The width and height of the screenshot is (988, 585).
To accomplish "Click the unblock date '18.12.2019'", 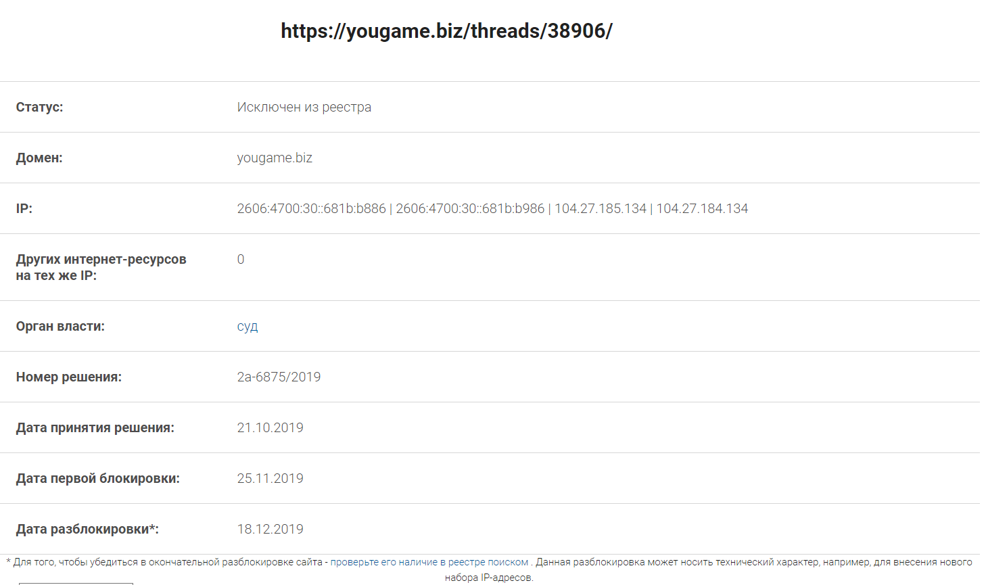I will 270,529.
